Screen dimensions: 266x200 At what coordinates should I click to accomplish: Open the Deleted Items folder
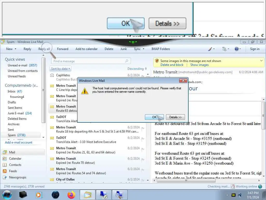click(17, 118)
